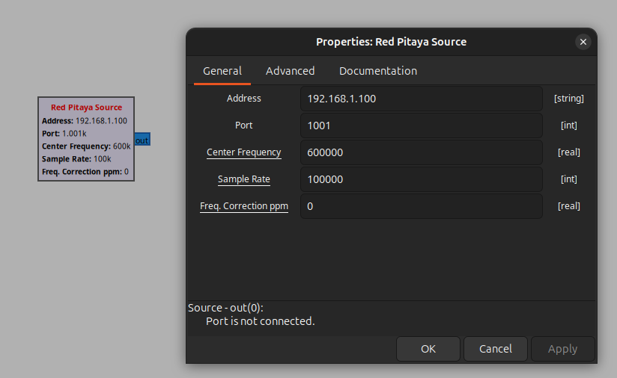
Task: Click 'Address: 192.168.1.100' in the block
Action: [x=84, y=121]
